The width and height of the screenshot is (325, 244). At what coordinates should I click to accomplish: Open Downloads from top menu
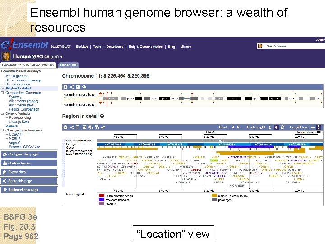click(115, 47)
